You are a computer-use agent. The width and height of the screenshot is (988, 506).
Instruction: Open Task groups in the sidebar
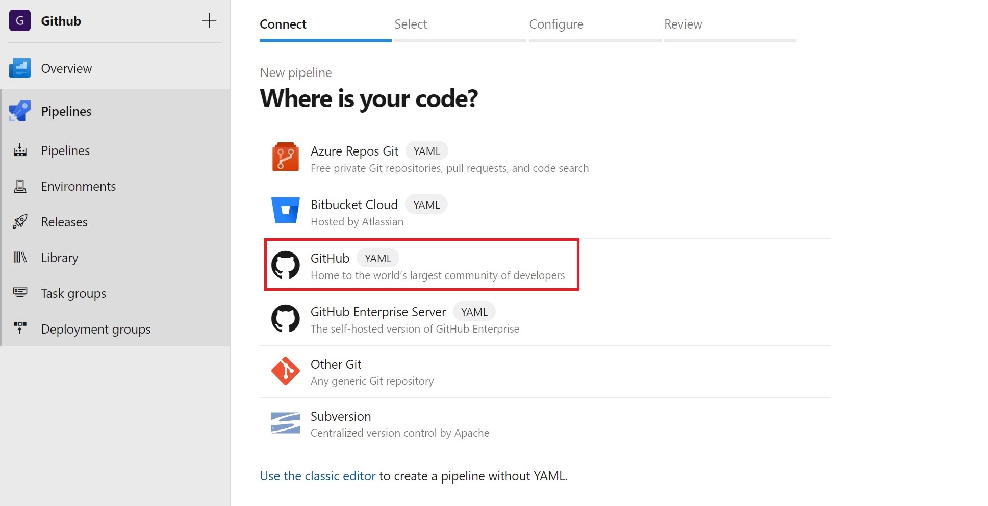115,293
